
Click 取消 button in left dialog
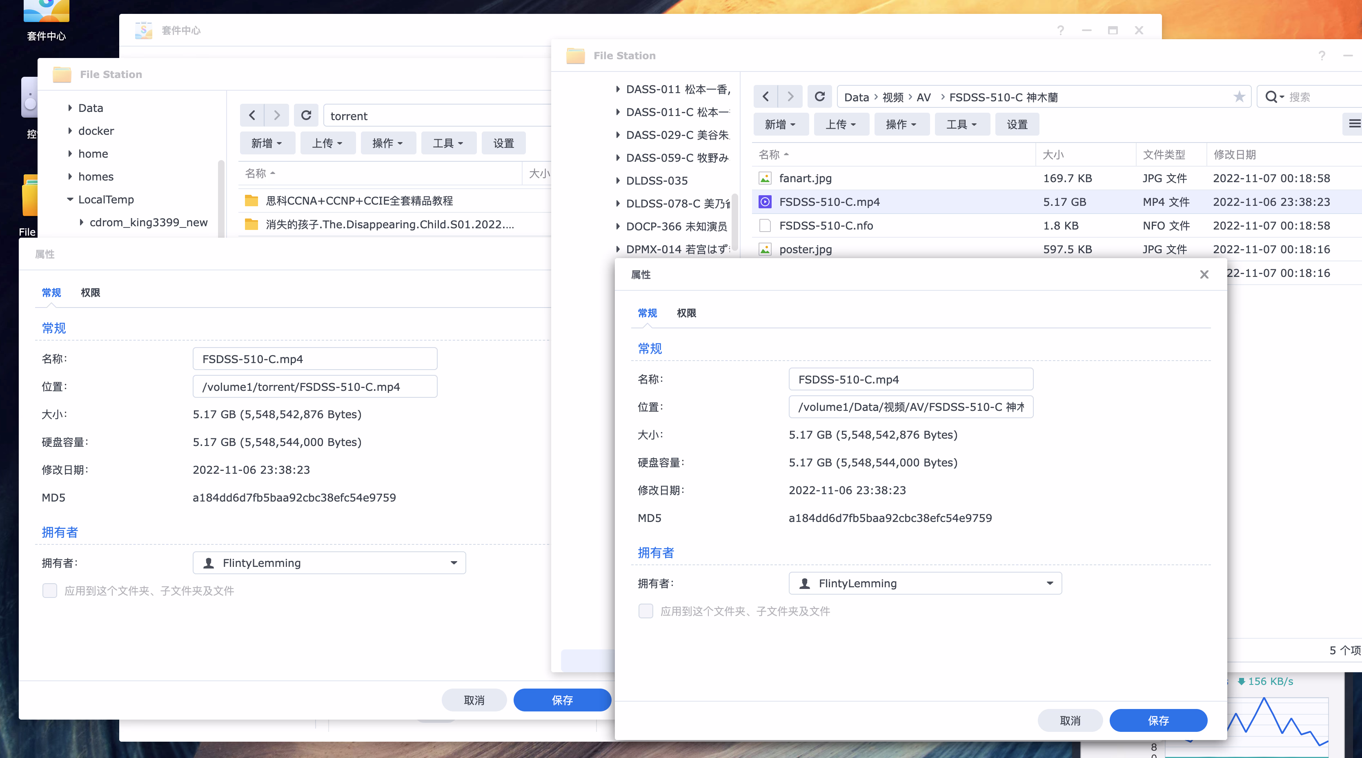pyautogui.click(x=474, y=700)
